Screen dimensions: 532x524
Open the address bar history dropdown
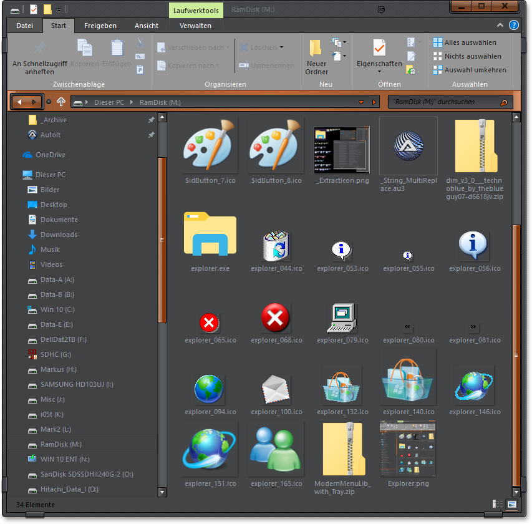[361, 102]
